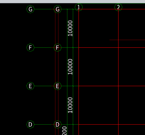Pick the axis bubble numbered 2
This screenshot has height=135, width=145.
pos(118,7)
